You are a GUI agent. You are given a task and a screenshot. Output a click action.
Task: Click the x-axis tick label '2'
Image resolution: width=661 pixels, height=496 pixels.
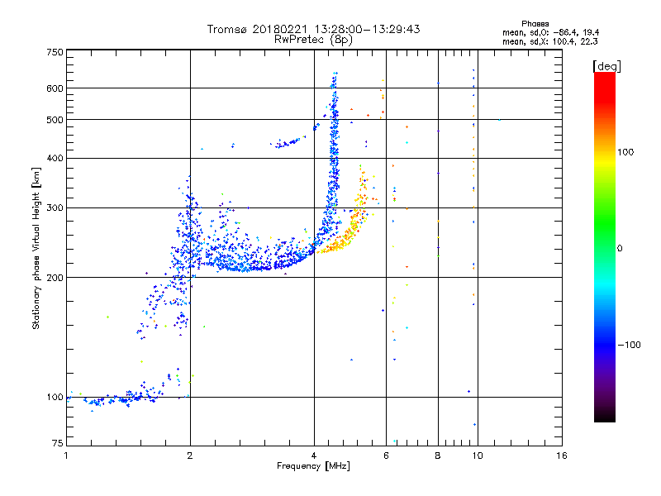pyautogui.click(x=190, y=455)
